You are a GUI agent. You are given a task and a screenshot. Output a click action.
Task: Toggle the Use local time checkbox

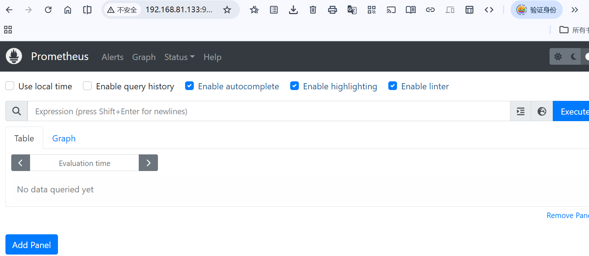[x=10, y=86]
